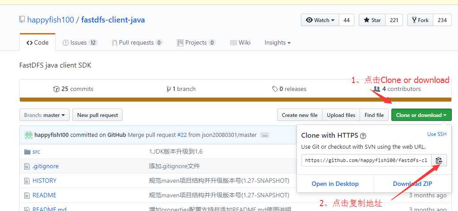Viewport: 458px width, 211px height.
Task: Click happyfish100 author name in commit bar
Action: pyautogui.click(x=52, y=135)
